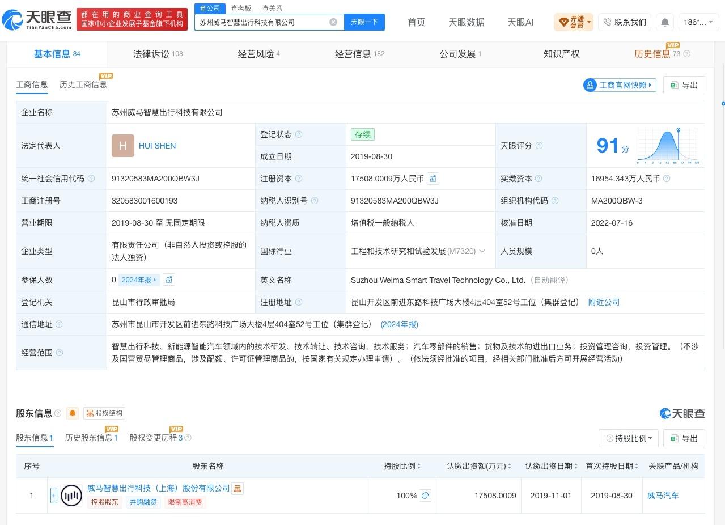This screenshot has width=725, height=525.
Task: Click the help icon beside 通信地址
Action: point(59,324)
